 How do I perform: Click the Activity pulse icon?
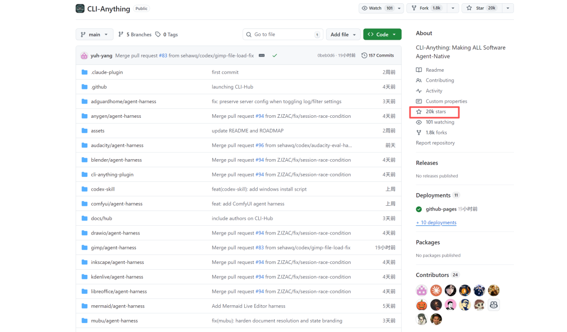pyautogui.click(x=419, y=91)
